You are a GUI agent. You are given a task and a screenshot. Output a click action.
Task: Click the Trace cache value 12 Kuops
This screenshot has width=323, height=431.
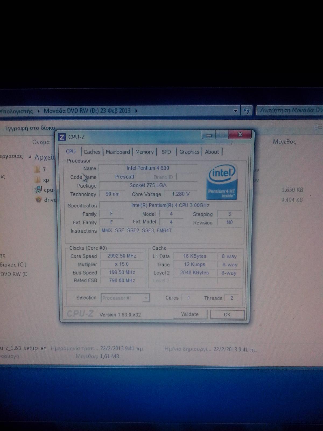click(195, 265)
